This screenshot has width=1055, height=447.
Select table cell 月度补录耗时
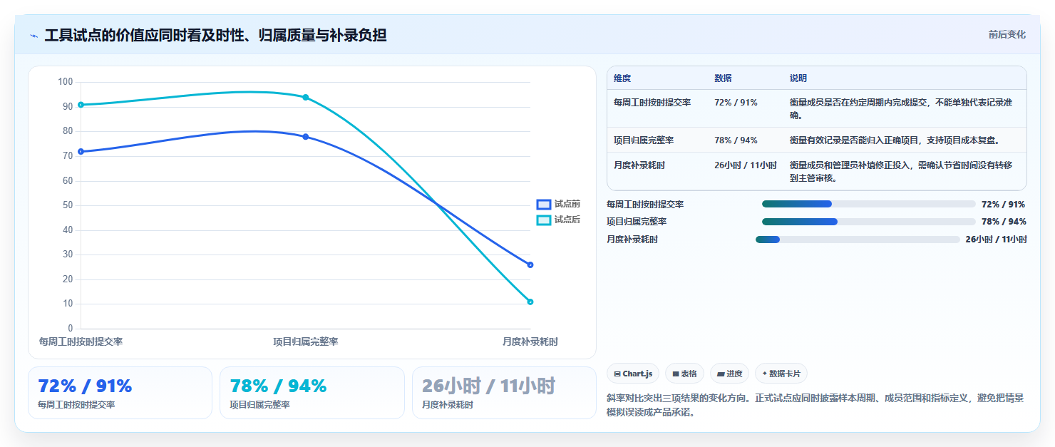coord(639,165)
